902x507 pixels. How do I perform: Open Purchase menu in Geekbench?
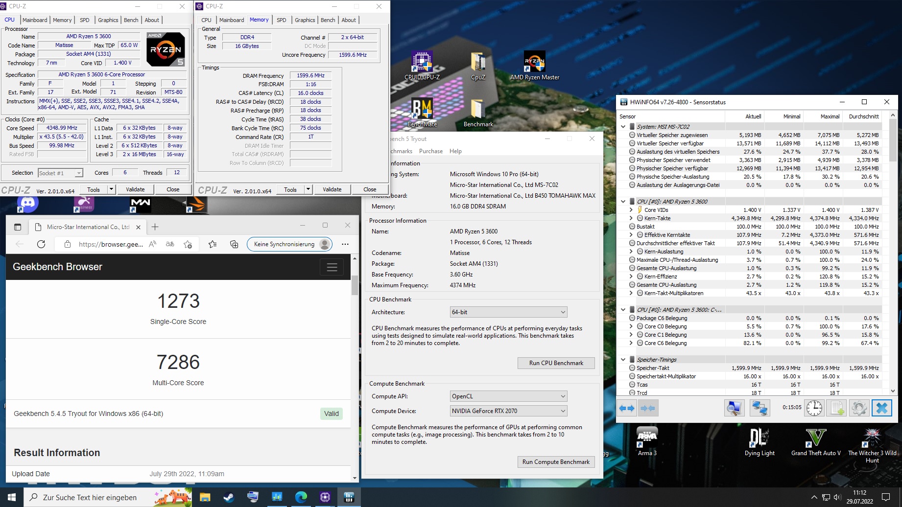coord(431,151)
